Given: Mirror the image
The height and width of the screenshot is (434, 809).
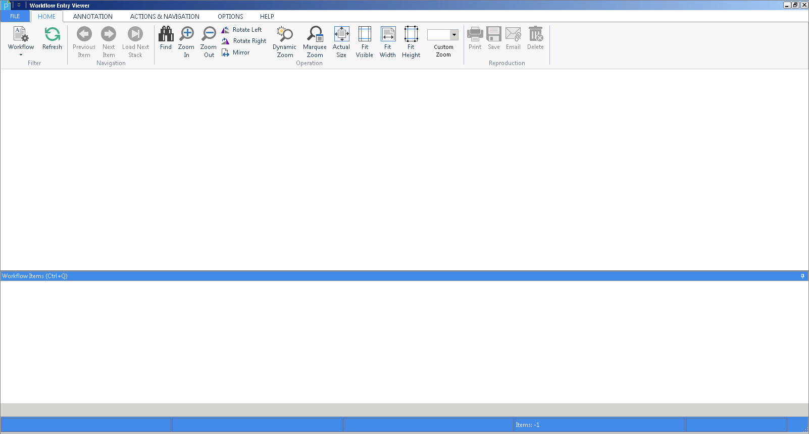Looking at the screenshot, I should pos(235,52).
